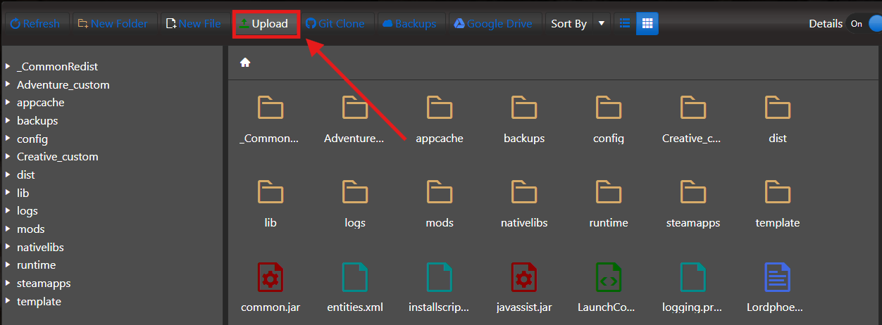Viewport: 882px width, 325px height.
Task: Expand the backups tree arrow
Action: (x=7, y=120)
